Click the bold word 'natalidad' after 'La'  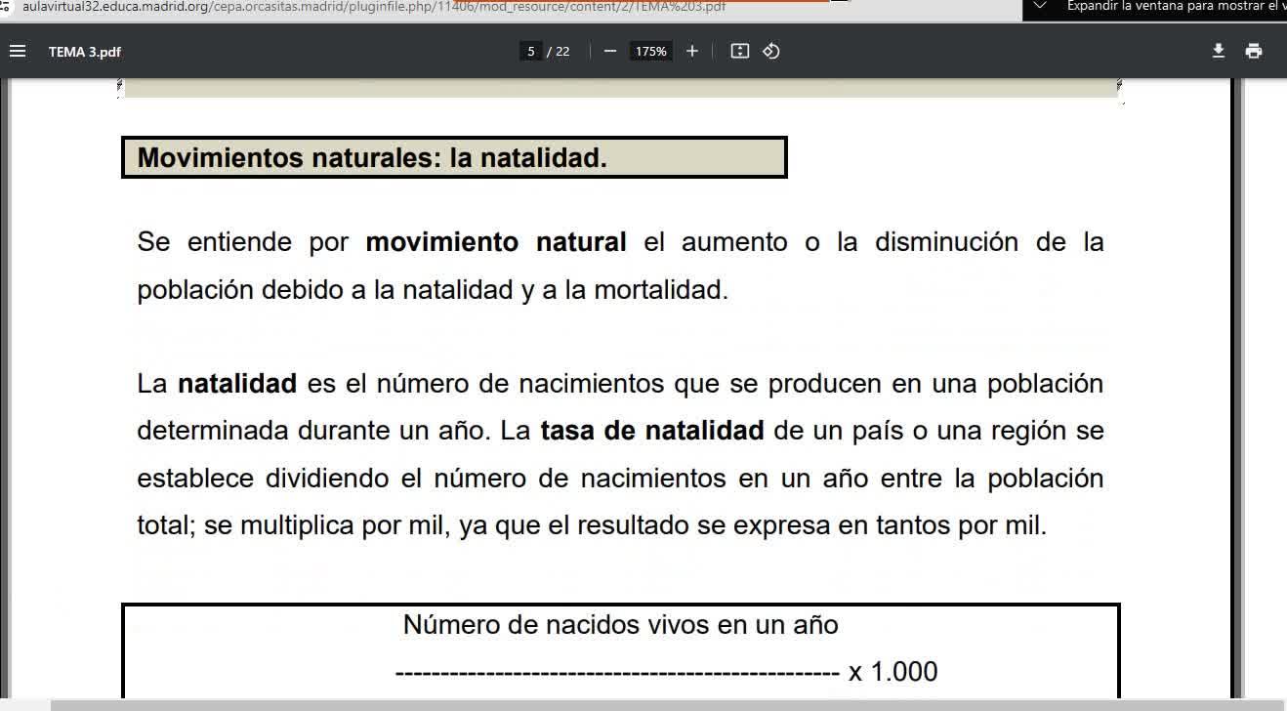237,384
